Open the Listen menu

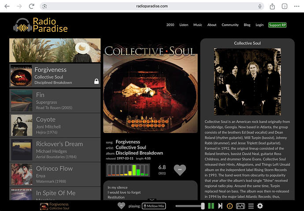[184, 25]
